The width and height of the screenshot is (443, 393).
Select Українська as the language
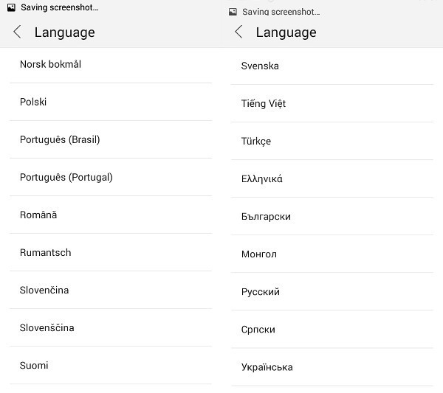267,366
